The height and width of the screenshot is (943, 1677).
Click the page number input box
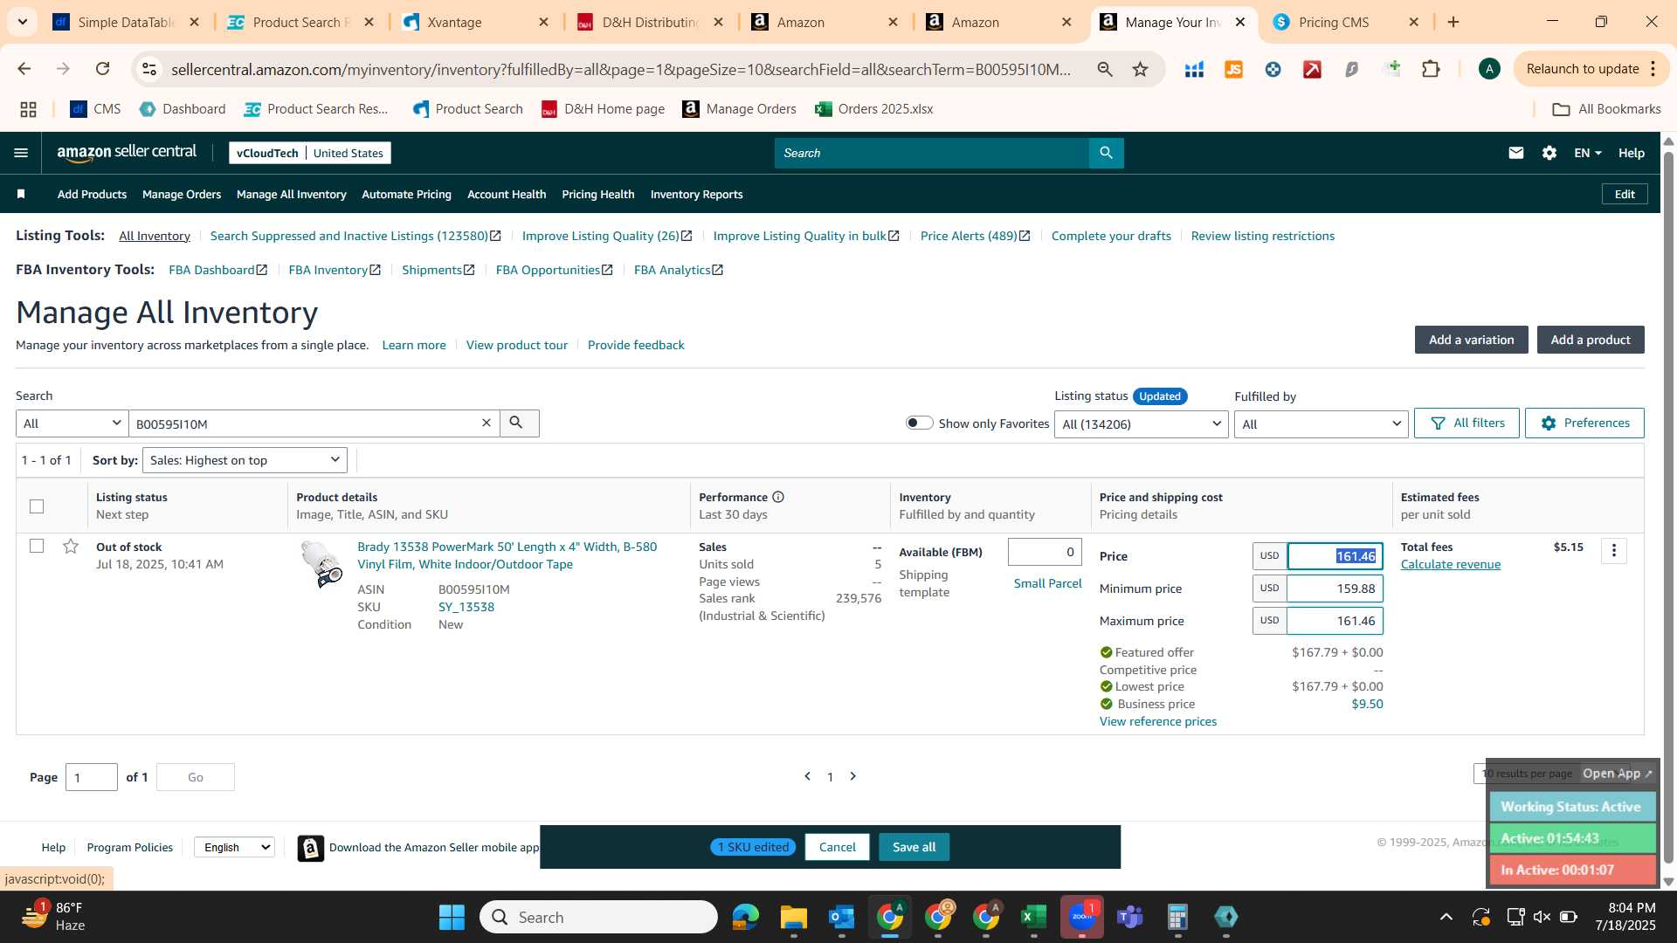(x=92, y=777)
